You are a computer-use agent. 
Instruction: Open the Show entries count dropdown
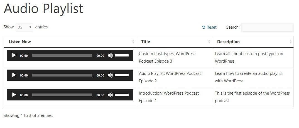click(x=24, y=27)
